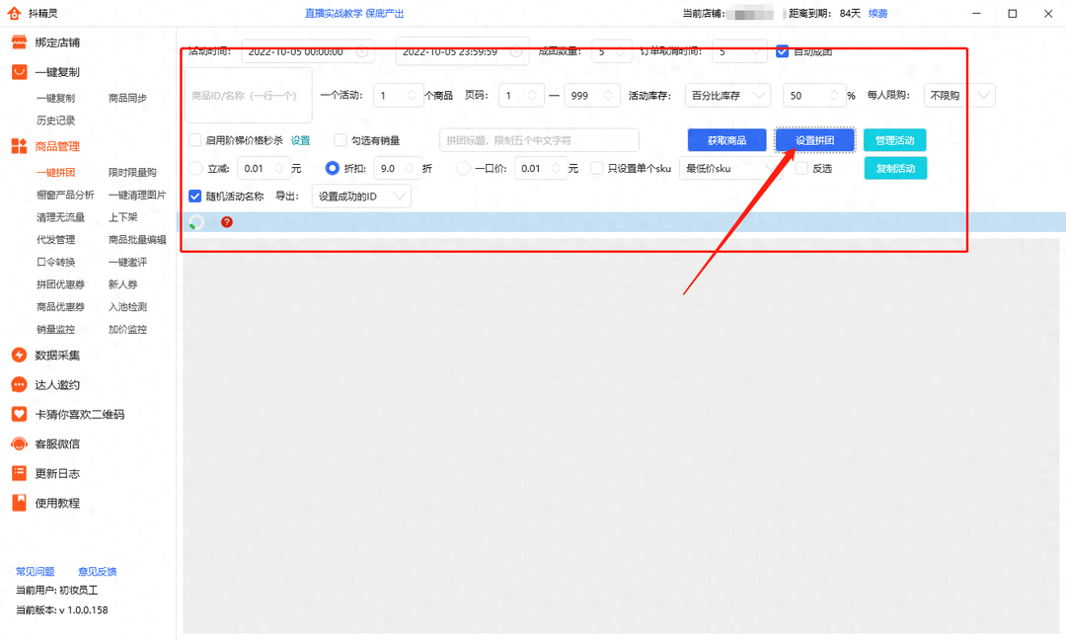Screen dimensions: 1066x640
Task: Expand the 最低价sku dropdown
Action: point(730,168)
